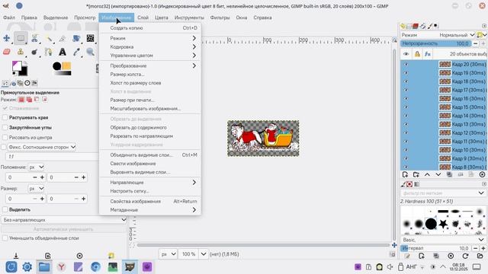Set selection mode to Replace

(x=21, y=100)
